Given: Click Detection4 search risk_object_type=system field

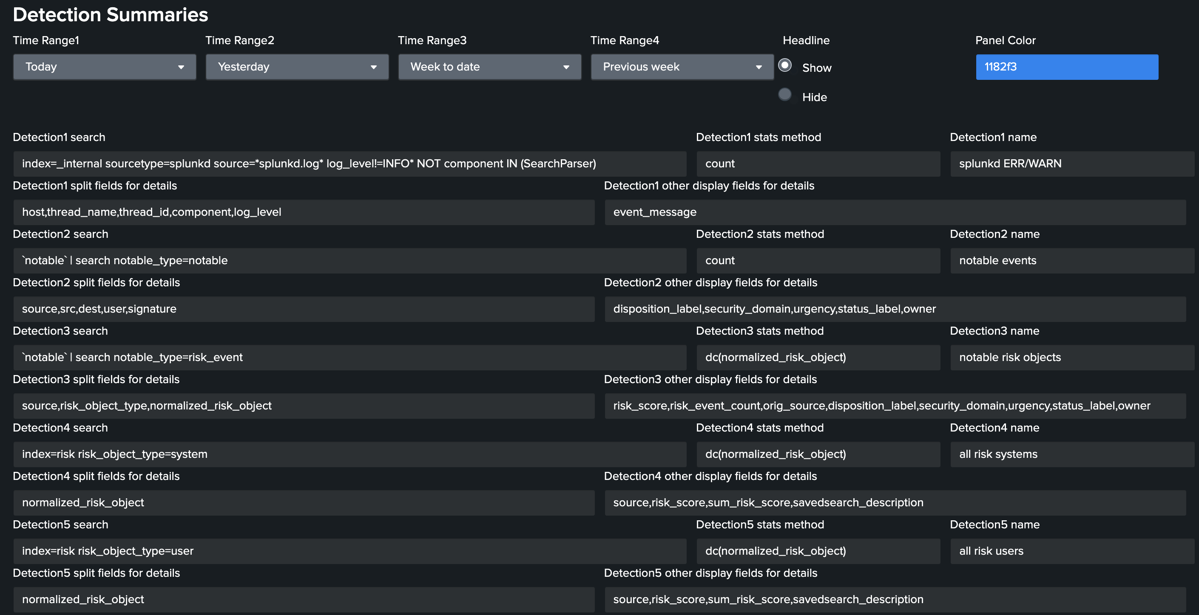Looking at the screenshot, I should (349, 454).
